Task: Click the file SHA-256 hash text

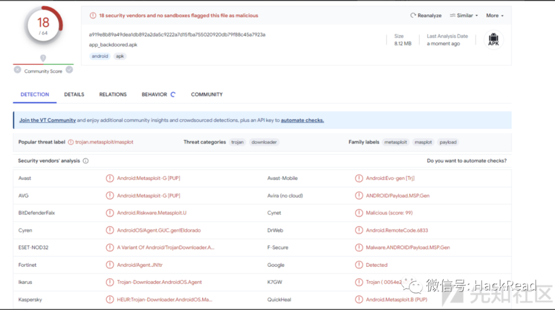Action: click(177, 34)
